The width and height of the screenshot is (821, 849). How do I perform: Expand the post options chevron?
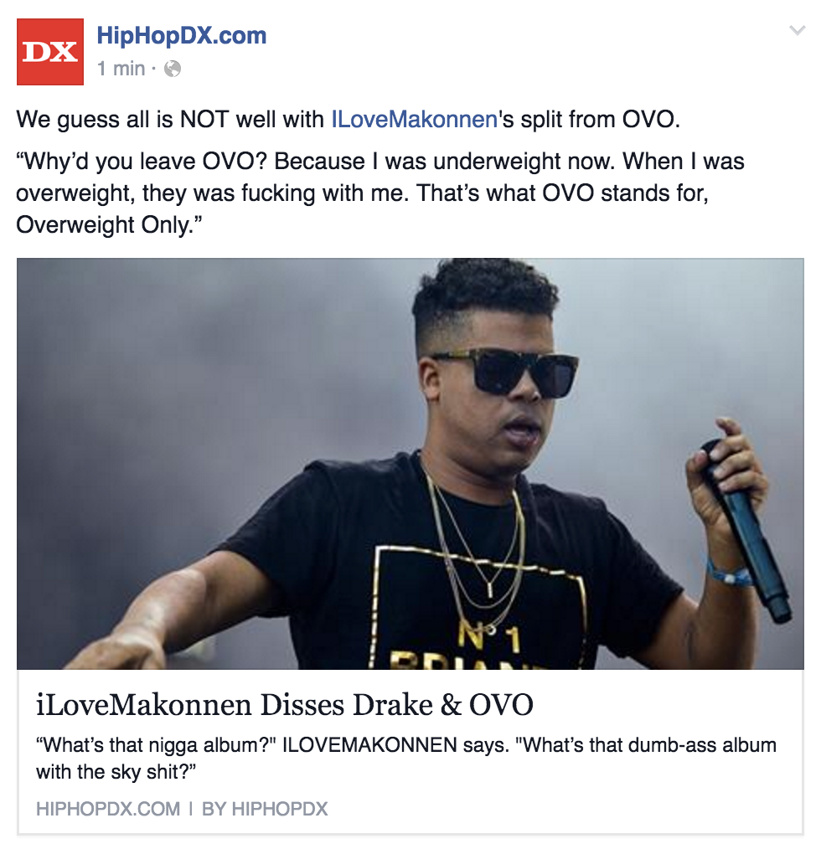click(x=797, y=30)
